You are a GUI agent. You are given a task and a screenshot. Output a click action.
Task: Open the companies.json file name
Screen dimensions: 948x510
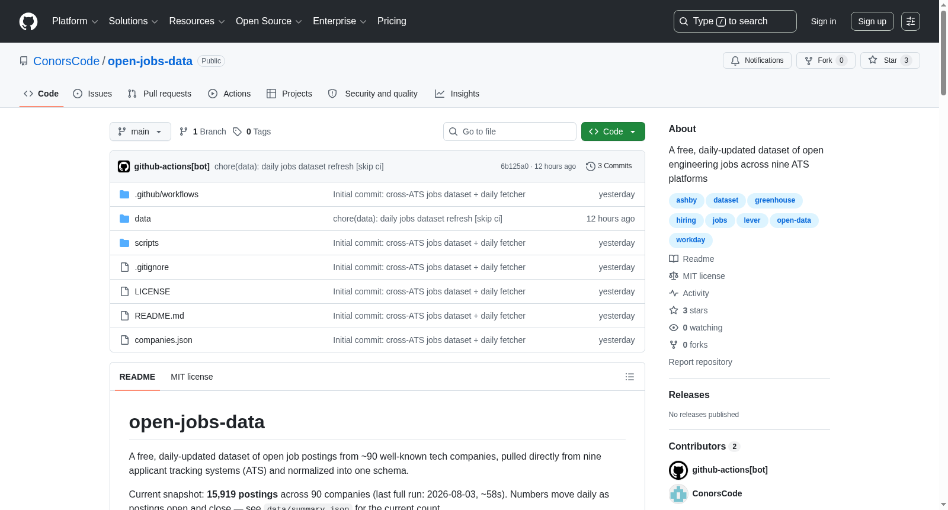[x=164, y=340]
